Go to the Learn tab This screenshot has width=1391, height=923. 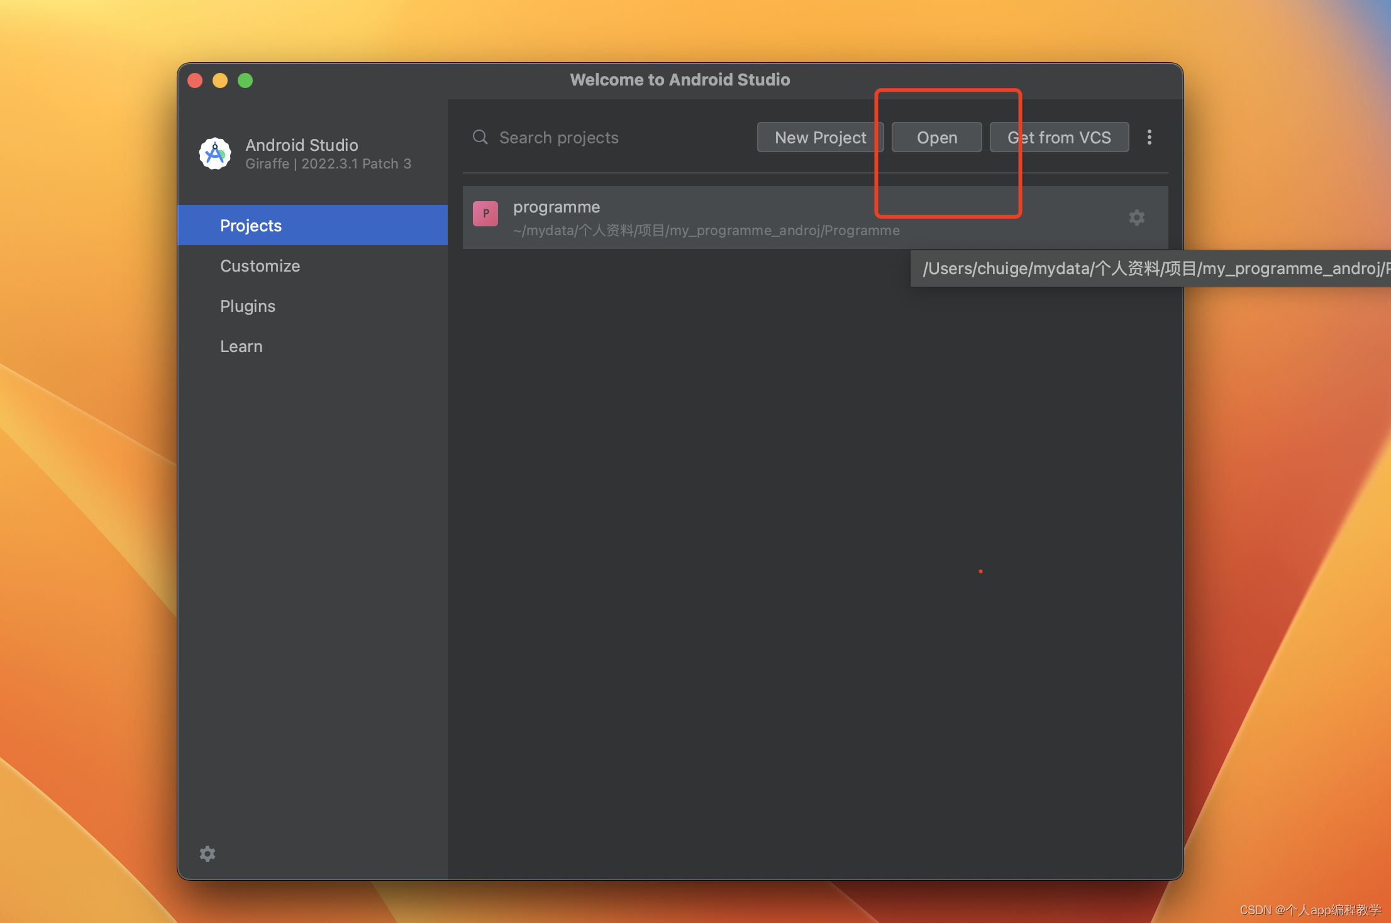pyautogui.click(x=313, y=346)
